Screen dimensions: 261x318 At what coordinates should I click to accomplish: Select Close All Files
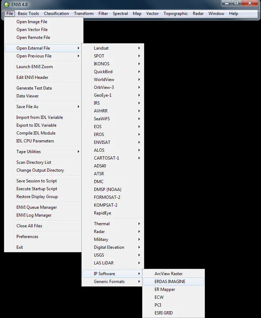pos(44,226)
